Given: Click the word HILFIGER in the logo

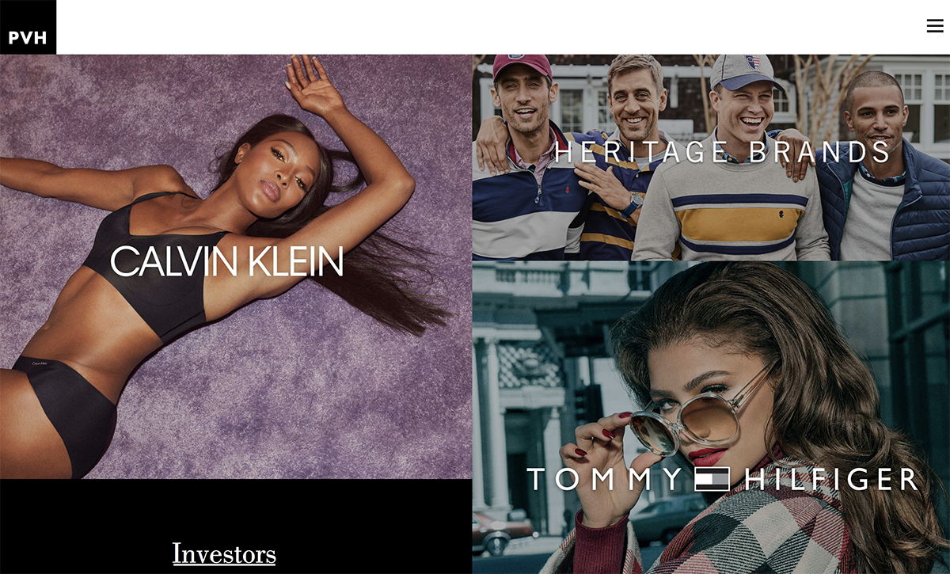Looking at the screenshot, I should pyautogui.click(x=830, y=479).
